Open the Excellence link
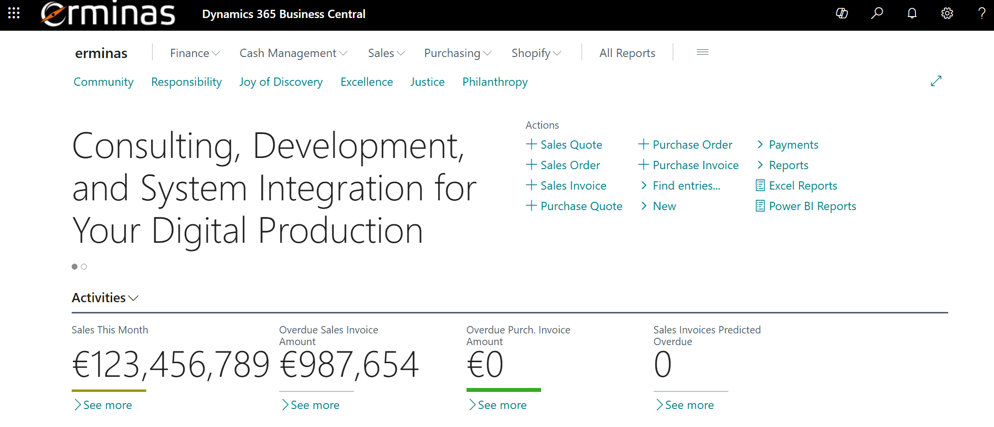The width and height of the screenshot is (994, 427). click(x=367, y=82)
